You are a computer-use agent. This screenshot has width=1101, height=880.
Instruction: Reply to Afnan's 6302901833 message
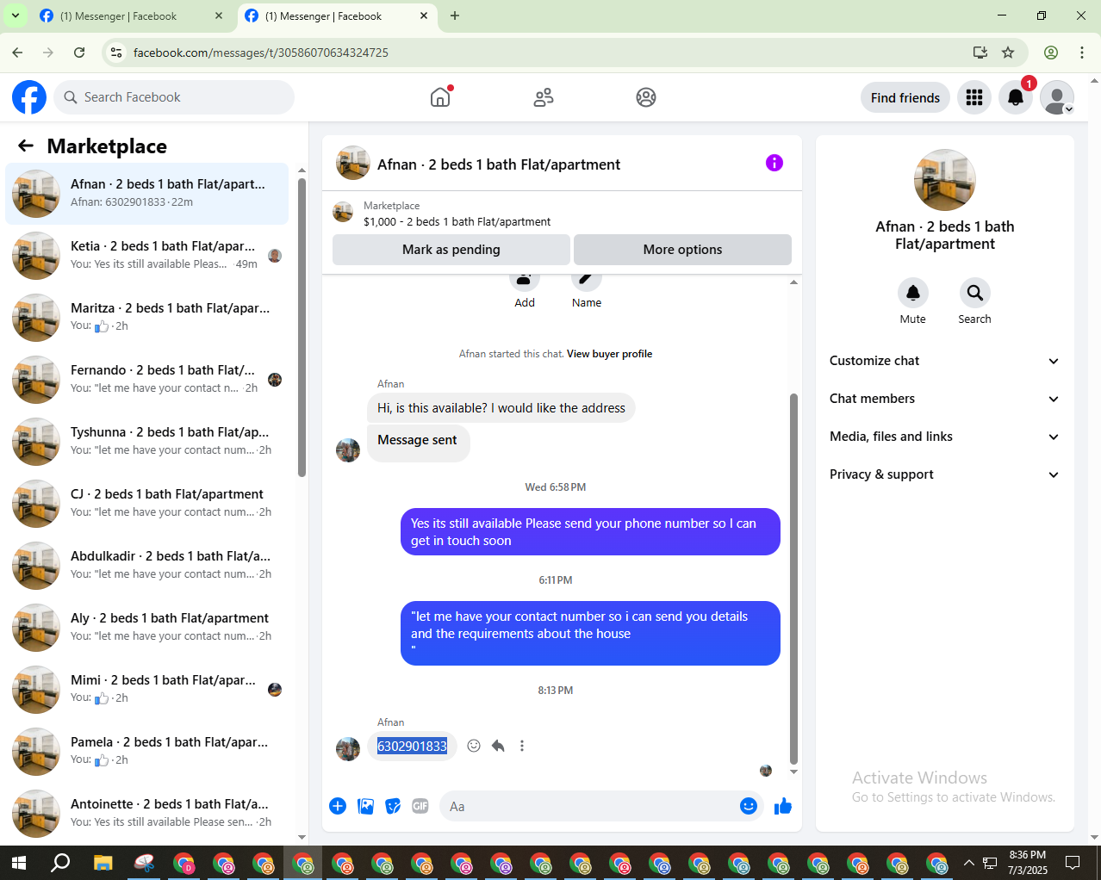tap(498, 746)
